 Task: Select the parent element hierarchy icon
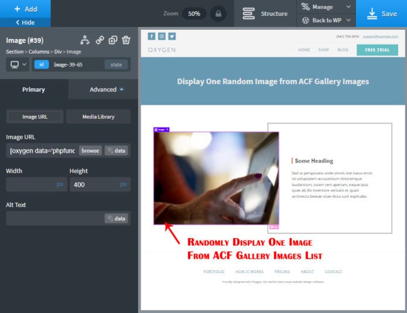point(85,40)
